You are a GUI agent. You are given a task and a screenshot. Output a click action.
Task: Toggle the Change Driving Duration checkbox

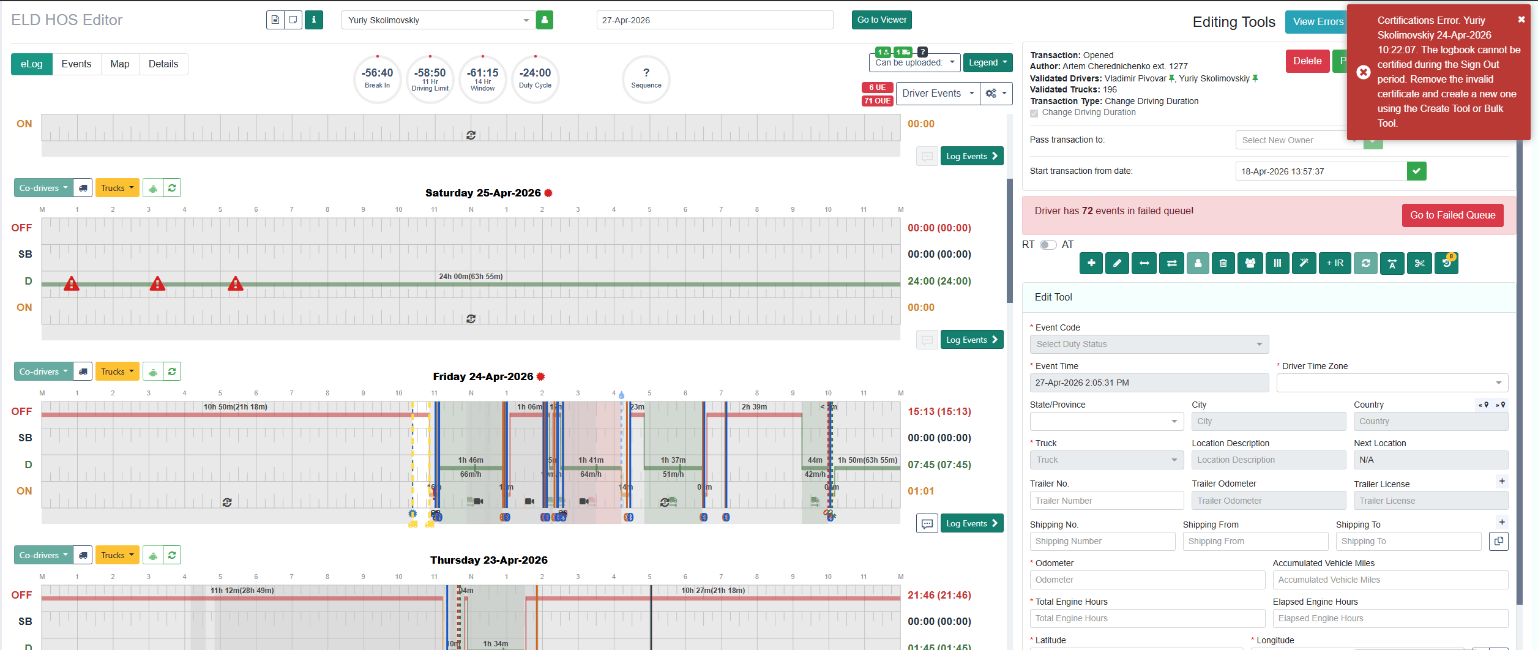[1034, 113]
